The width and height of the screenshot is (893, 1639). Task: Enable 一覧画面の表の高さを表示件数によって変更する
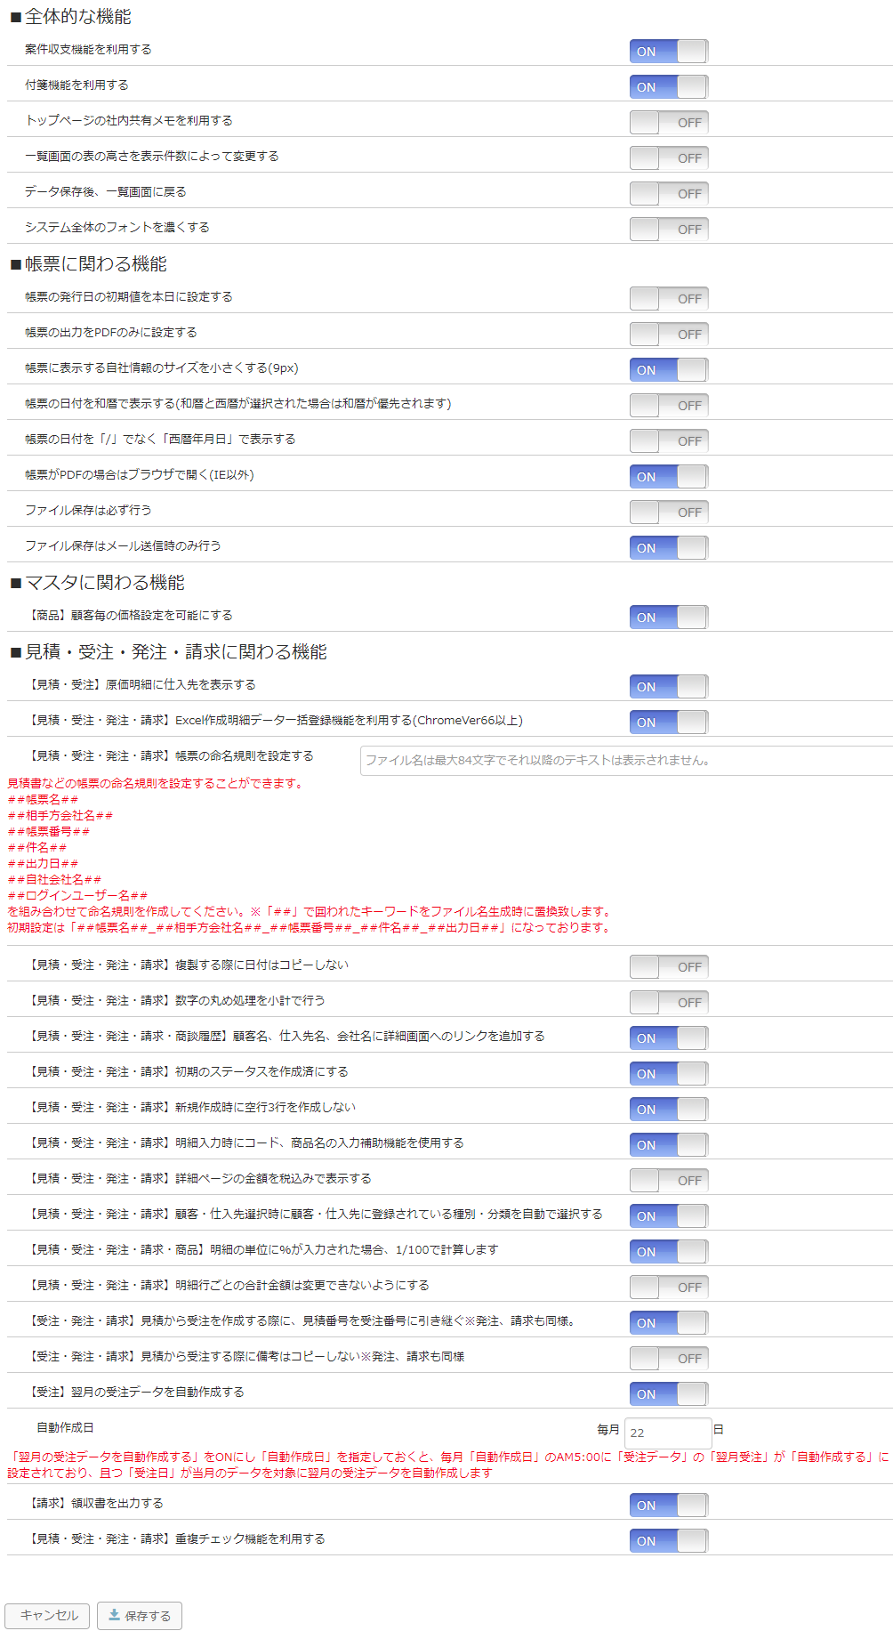click(x=669, y=158)
